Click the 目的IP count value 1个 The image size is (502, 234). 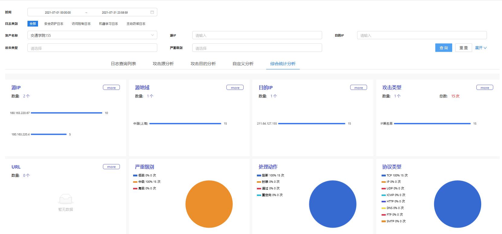[x=274, y=96]
